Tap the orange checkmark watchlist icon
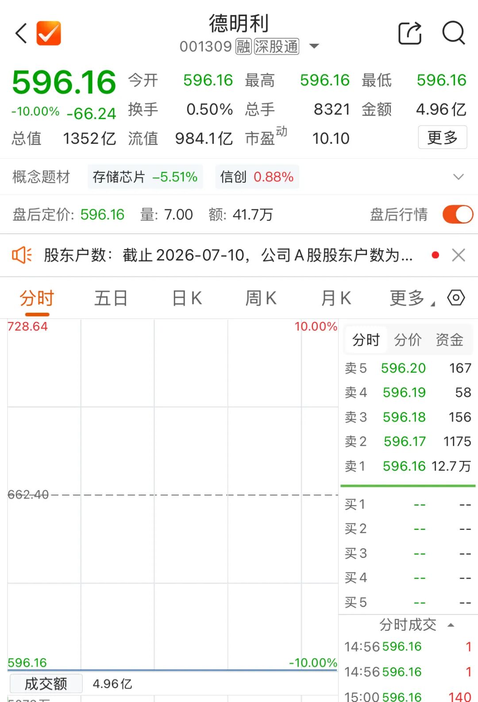This screenshot has width=478, height=702. point(49,33)
